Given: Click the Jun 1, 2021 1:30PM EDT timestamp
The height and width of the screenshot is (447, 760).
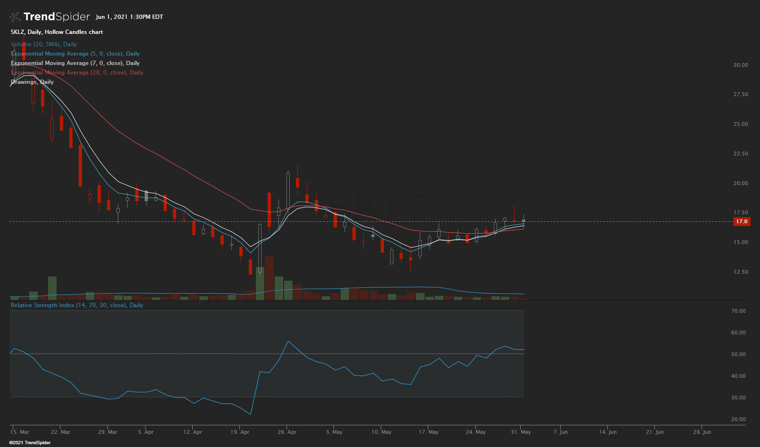Looking at the screenshot, I should 129,17.
